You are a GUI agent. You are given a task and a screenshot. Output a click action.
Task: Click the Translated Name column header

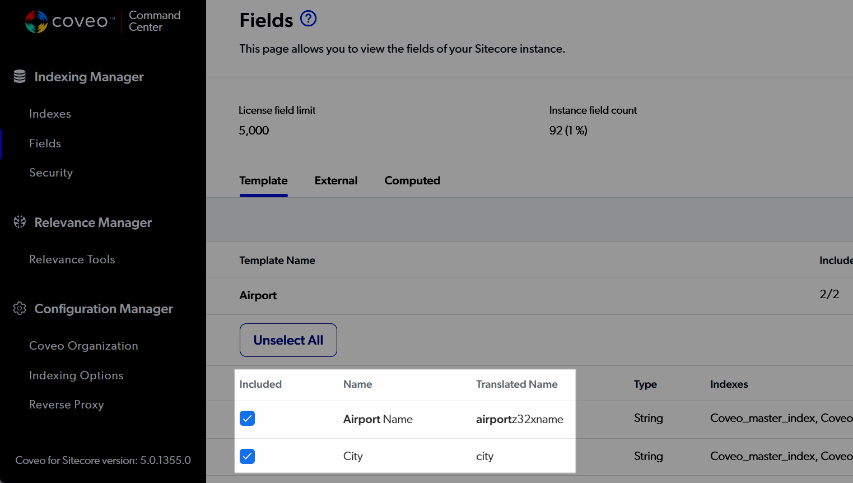pyautogui.click(x=517, y=384)
